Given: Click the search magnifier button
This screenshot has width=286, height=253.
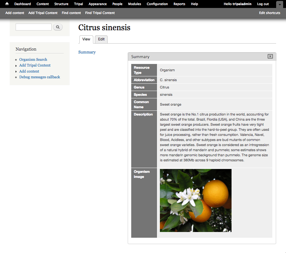Looking at the screenshot, I should point(58,27).
